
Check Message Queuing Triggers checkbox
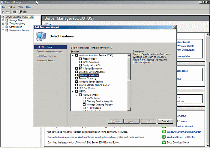click(x=84, y=105)
